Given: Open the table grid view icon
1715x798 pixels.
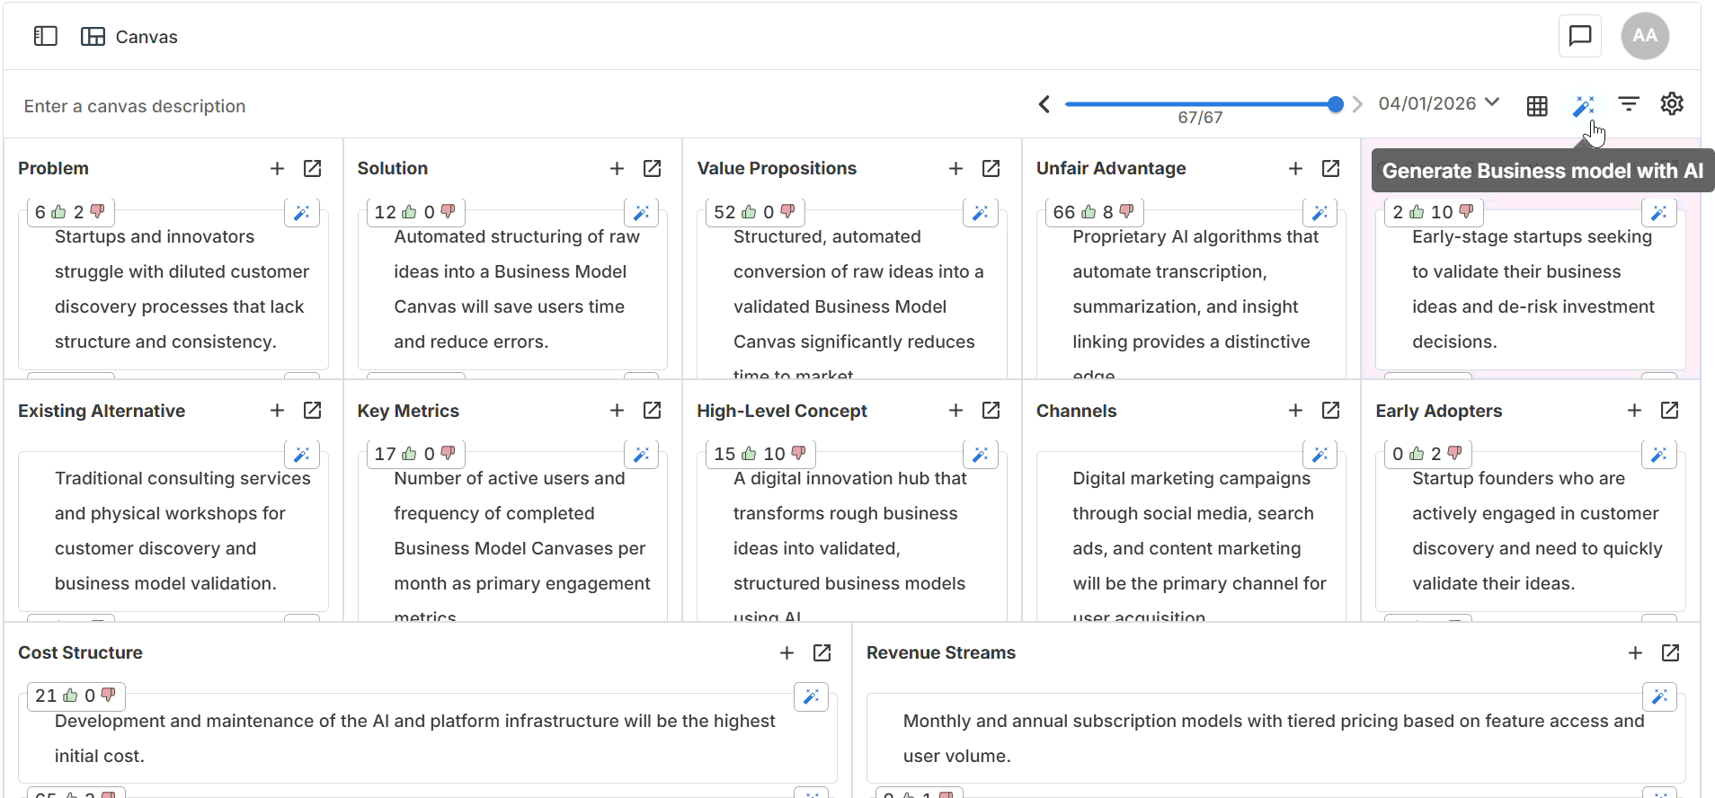Looking at the screenshot, I should [x=1537, y=106].
